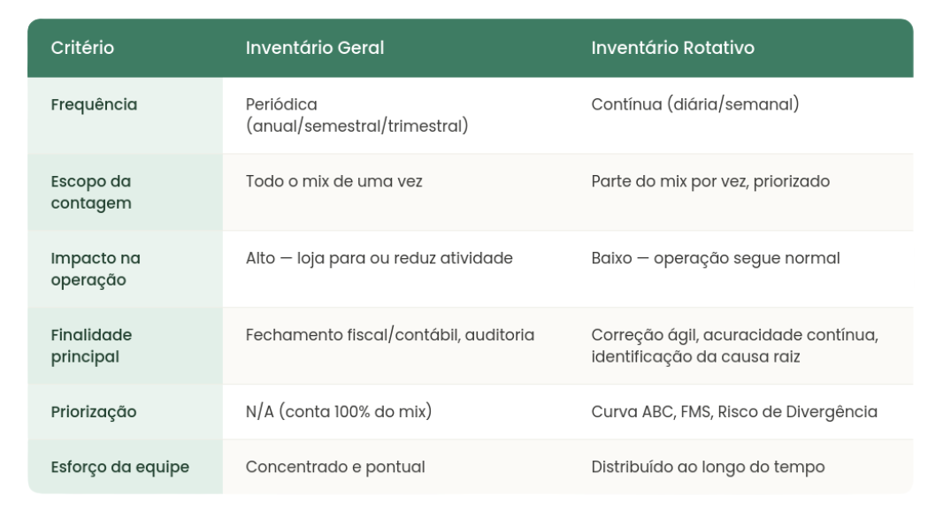
Task: Select the Parte do mix por vez cell
Action: [710, 181]
